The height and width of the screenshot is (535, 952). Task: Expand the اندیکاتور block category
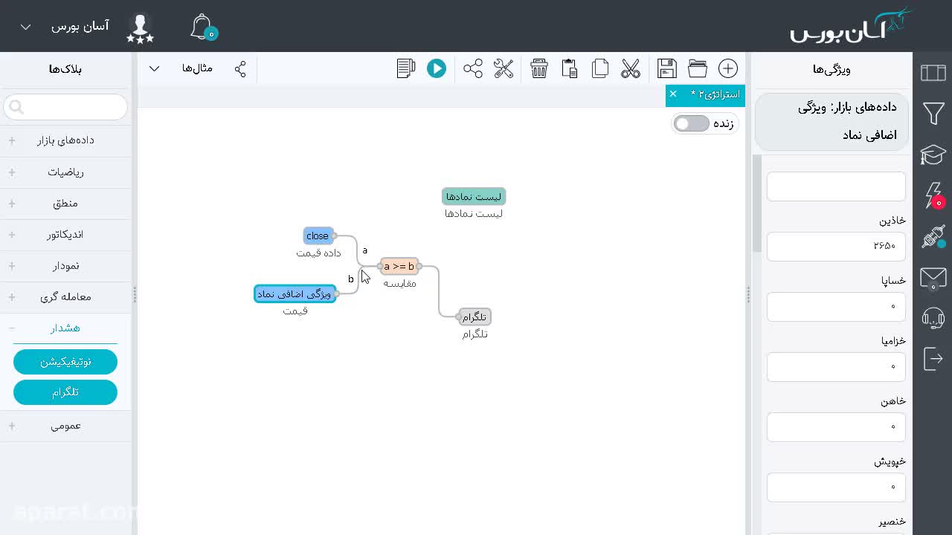[65, 234]
